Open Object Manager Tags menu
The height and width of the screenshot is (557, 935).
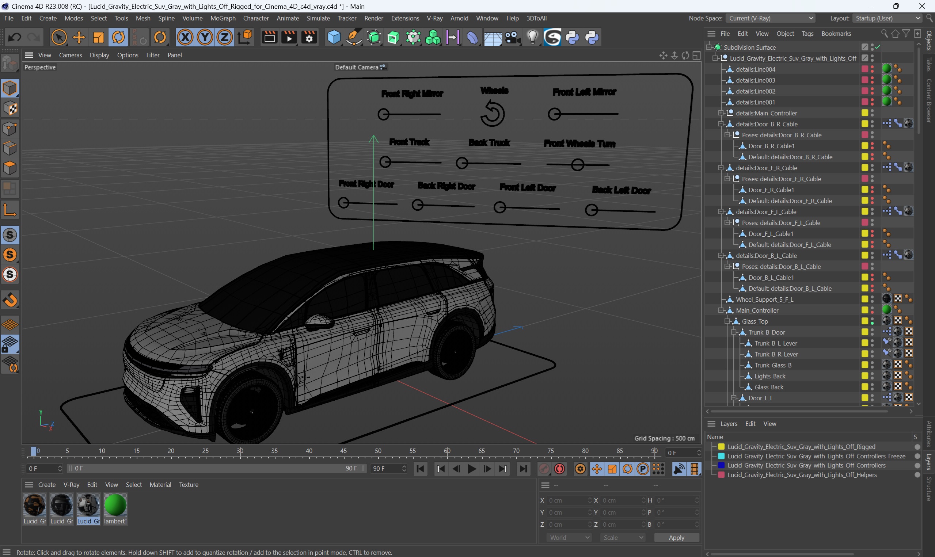(x=807, y=34)
